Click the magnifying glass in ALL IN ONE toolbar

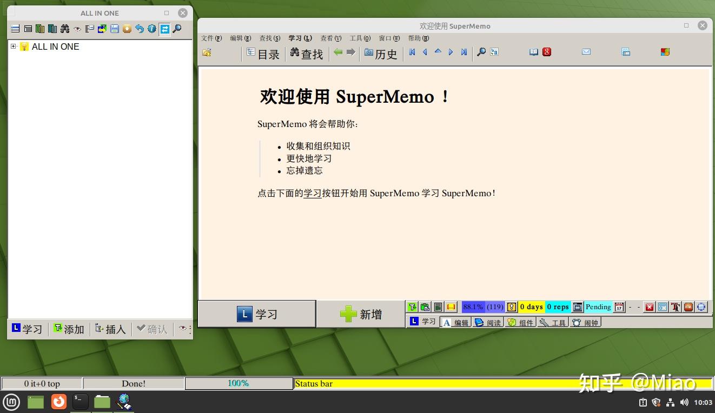coord(177,29)
